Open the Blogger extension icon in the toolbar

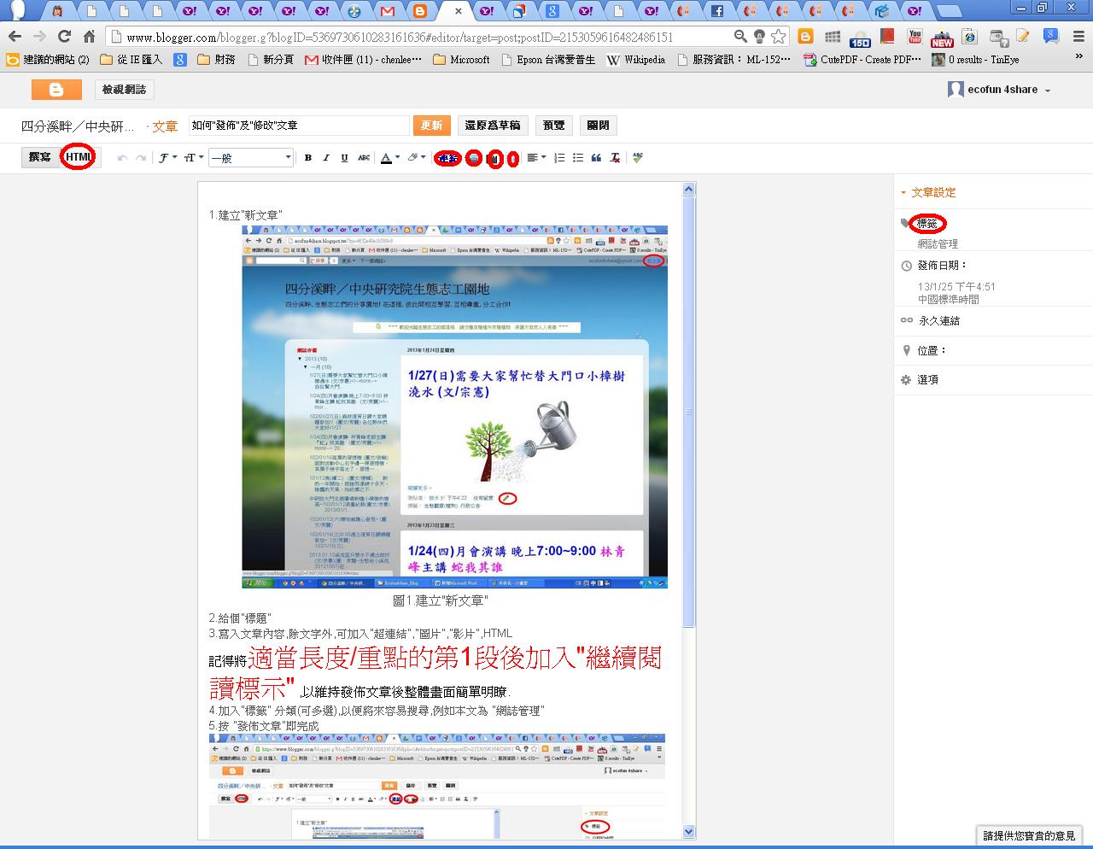pyautogui.click(x=805, y=37)
